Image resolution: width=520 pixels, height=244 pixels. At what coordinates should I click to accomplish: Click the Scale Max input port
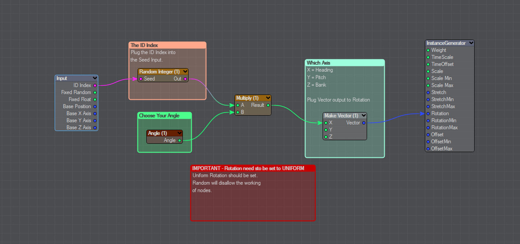point(428,85)
